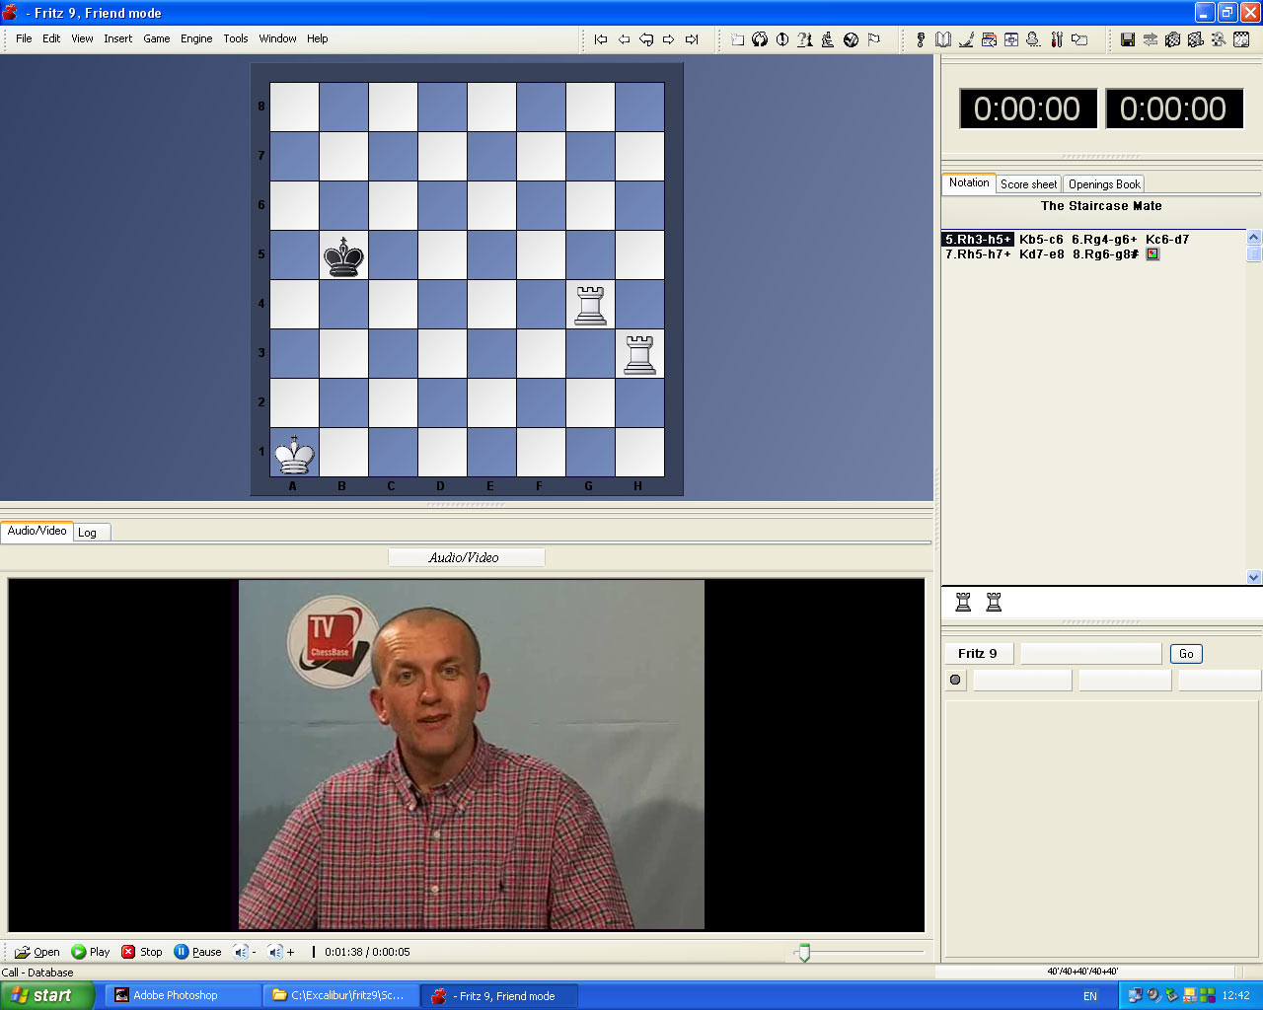Take back move curved arrow icon

point(646,39)
